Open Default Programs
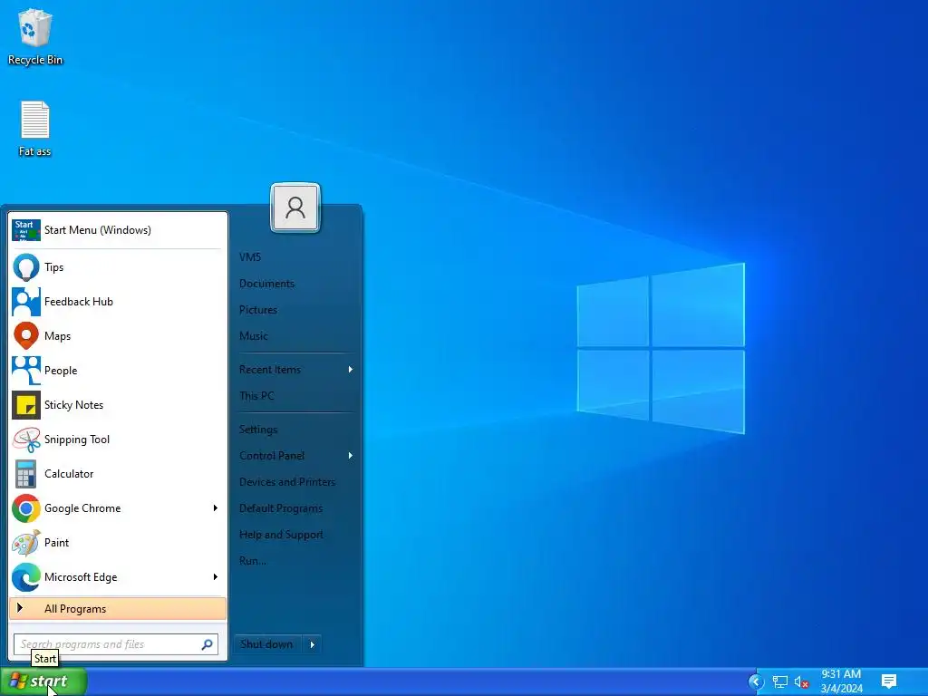The image size is (928, 696). (281, 508)
